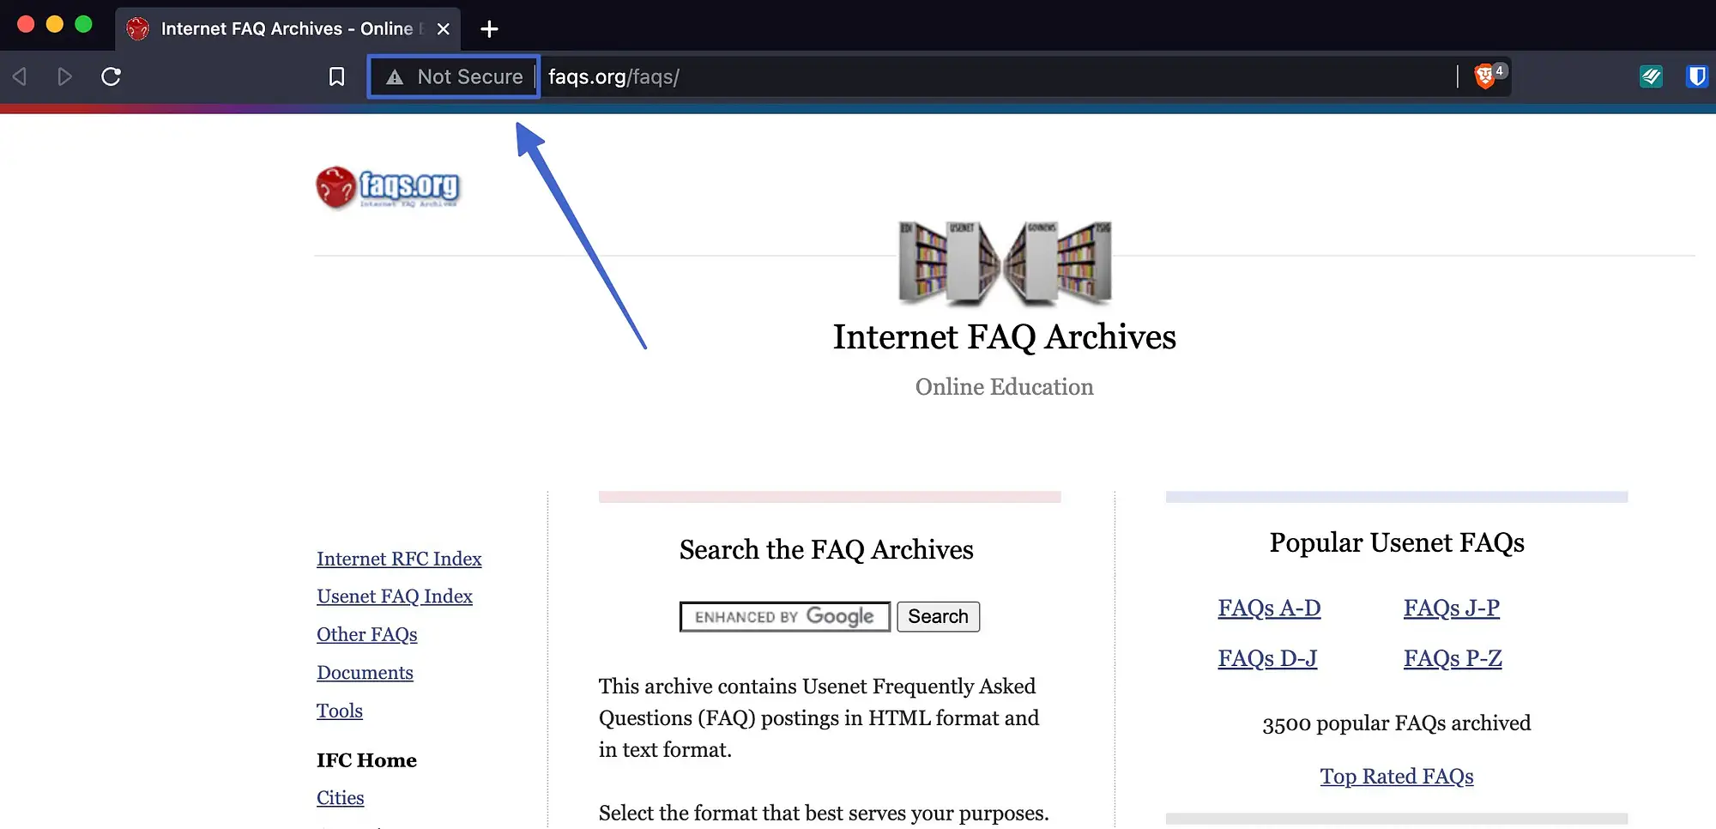
Task: Click the macOS green fullscreen window button
Action: (x=83, y=24)
